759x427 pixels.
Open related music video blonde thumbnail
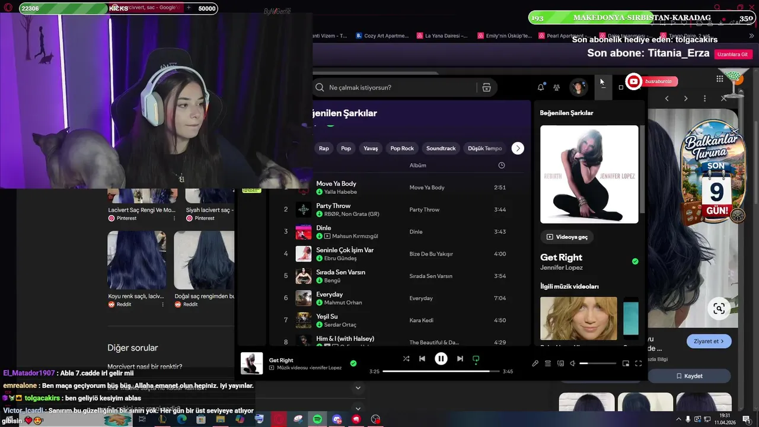[579, 318]
